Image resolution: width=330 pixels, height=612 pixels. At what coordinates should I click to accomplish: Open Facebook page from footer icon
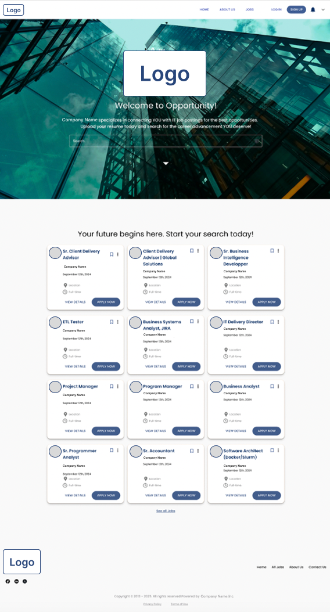8,581
